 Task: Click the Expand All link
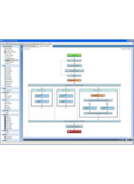click(124, 49)
